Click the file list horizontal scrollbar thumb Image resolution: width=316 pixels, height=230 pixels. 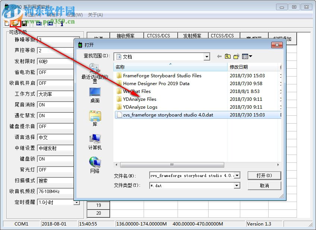tap(172, 165)
